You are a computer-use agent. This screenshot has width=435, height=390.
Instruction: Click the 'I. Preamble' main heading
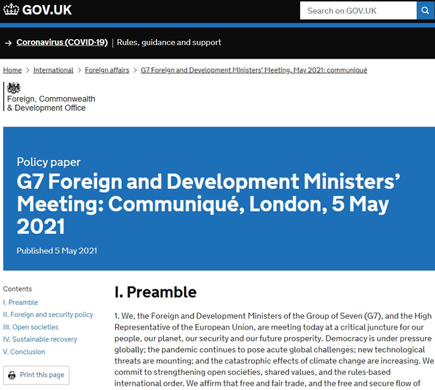(155, 292)
